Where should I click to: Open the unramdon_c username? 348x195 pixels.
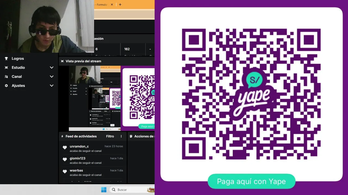[x=79, y=147]
